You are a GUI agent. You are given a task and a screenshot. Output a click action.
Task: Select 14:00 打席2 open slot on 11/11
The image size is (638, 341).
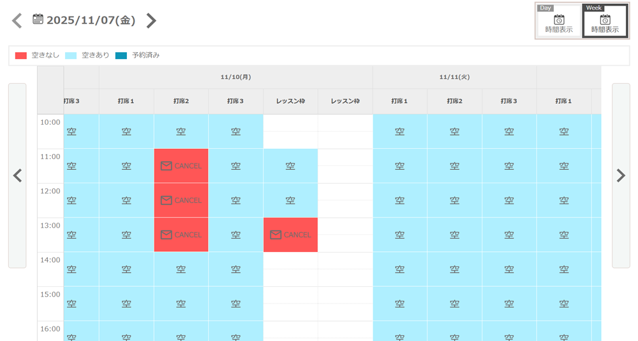pos(454,269)
